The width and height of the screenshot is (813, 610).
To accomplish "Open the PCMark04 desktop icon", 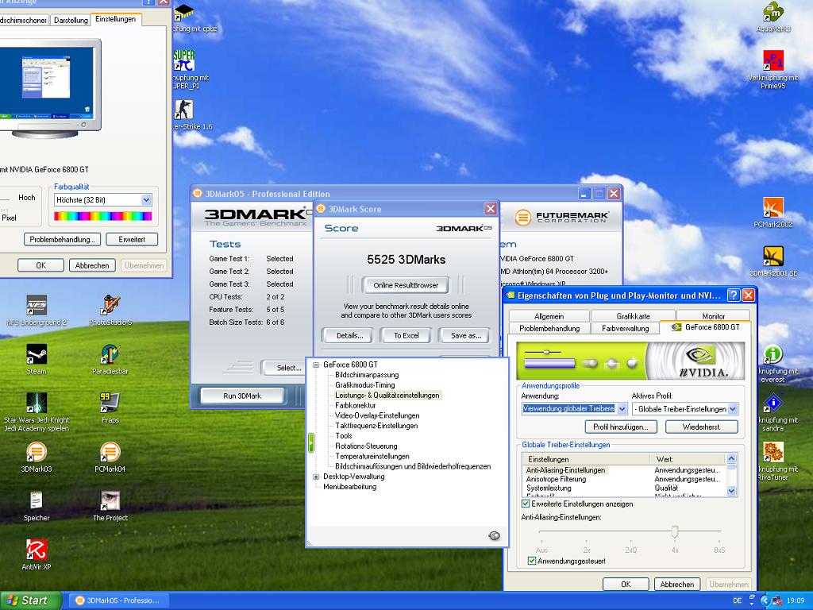I will tap(110, 452).
